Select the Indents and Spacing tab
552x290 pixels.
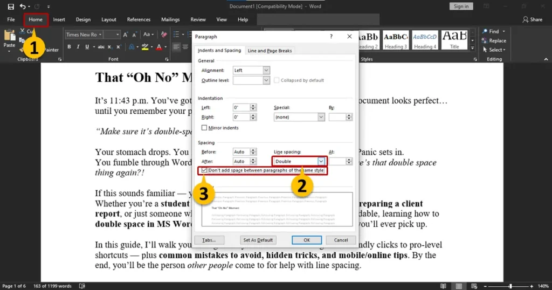219,50
